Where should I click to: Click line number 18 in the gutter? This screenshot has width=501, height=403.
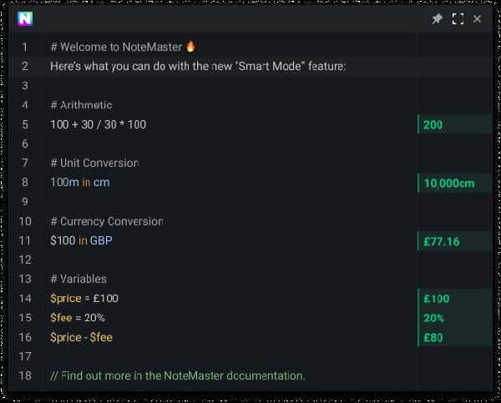25,376
